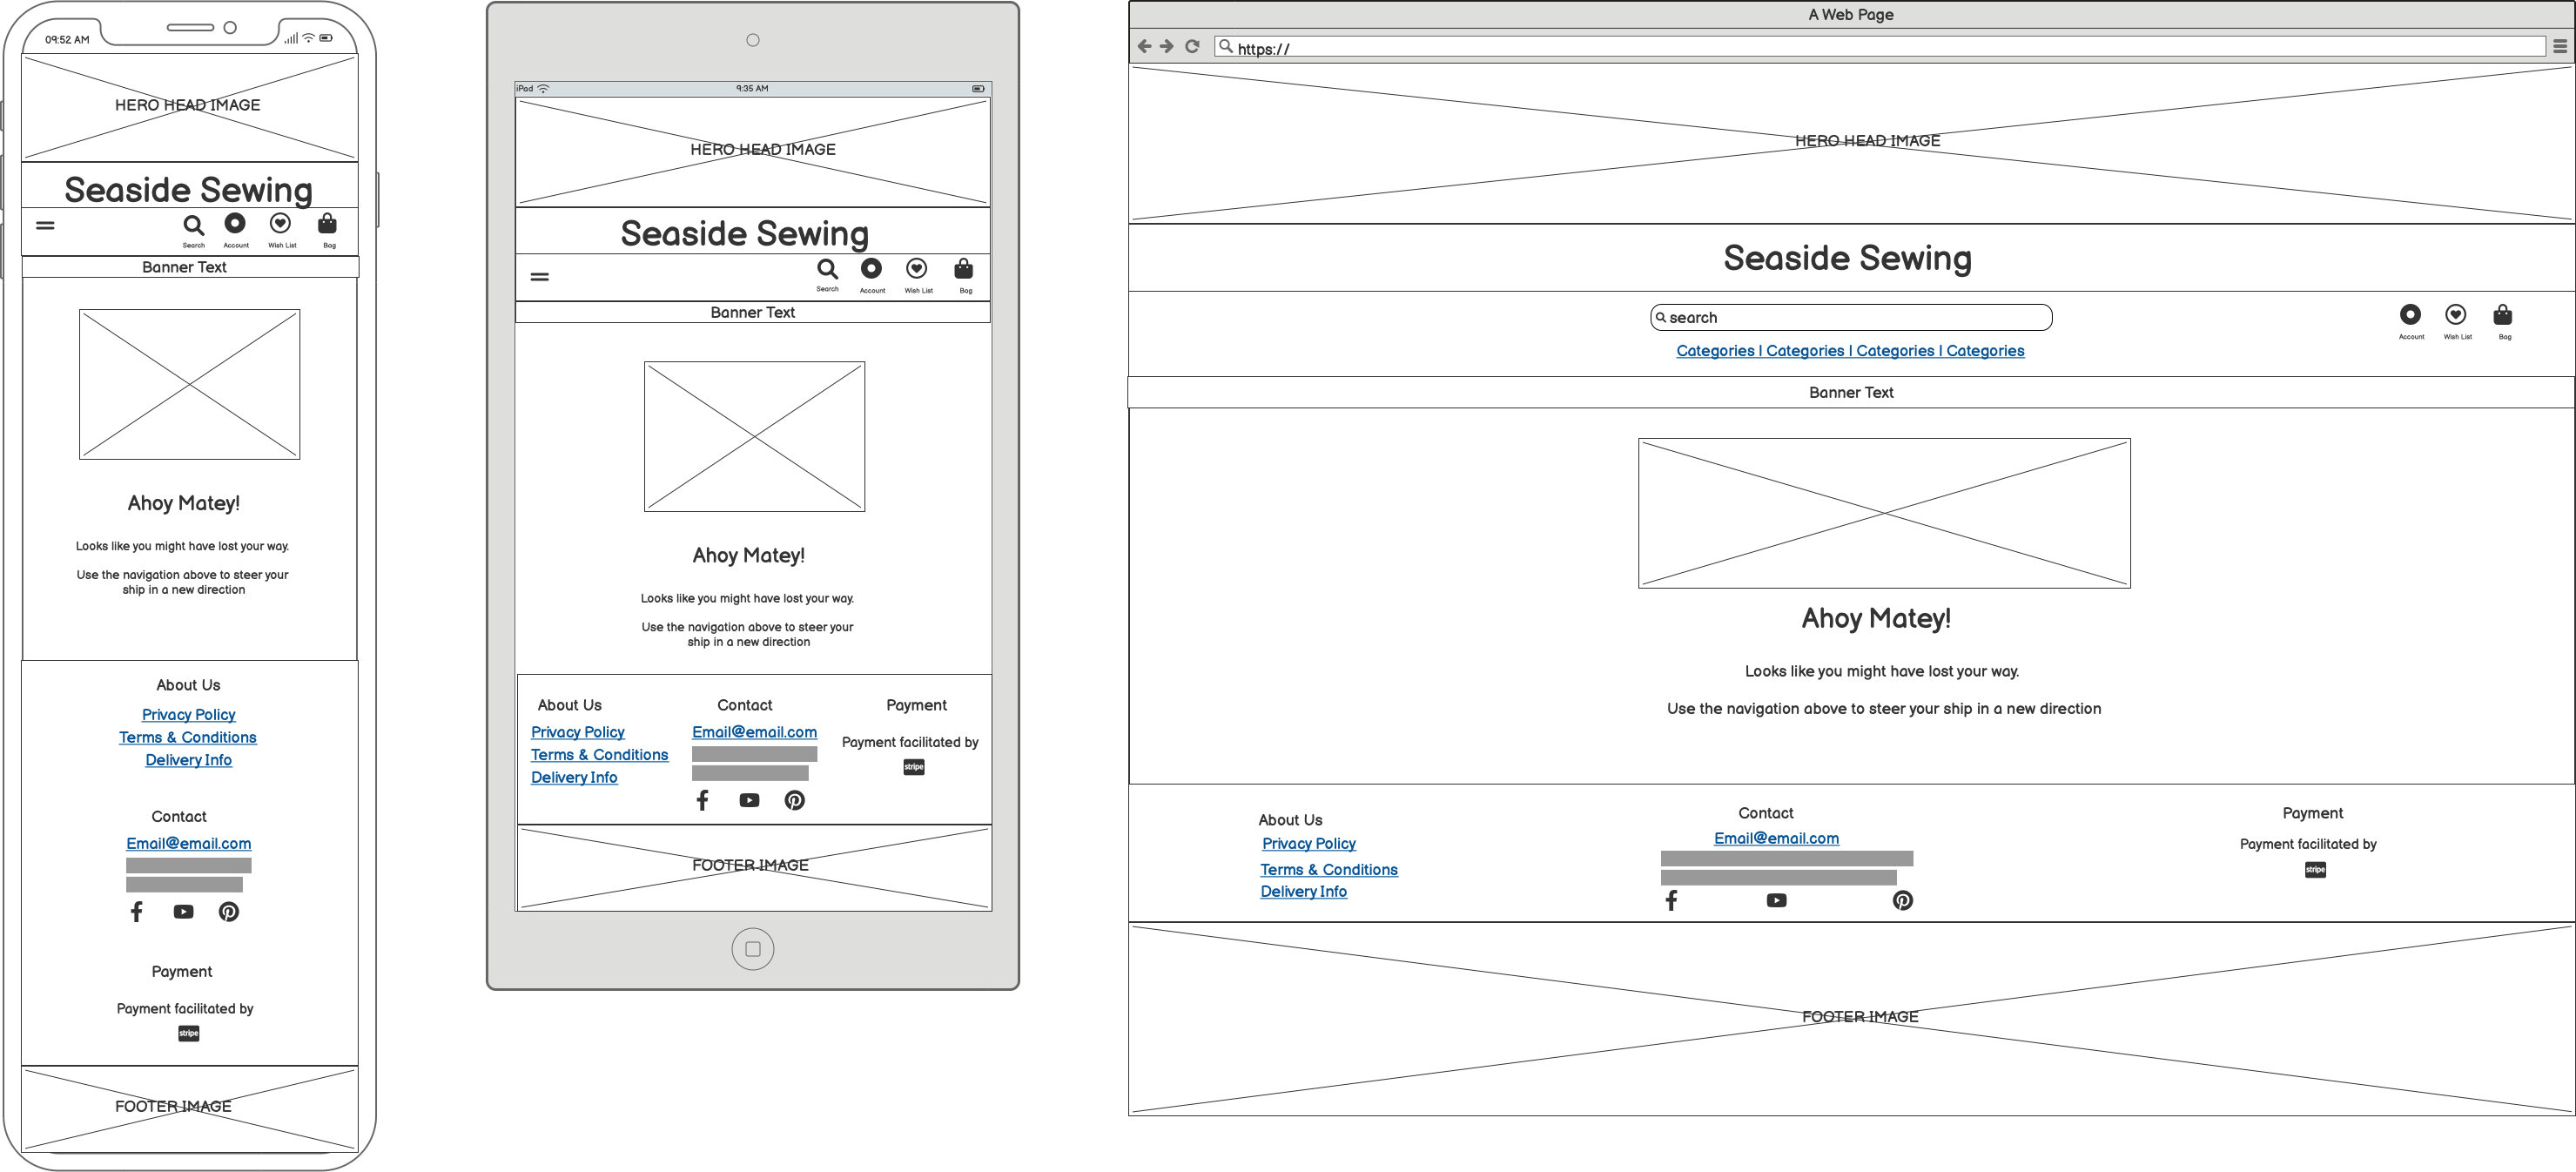Viewport: 2576px width, 1172px height.
Task: Click the Account icon on the tablet mockup
Action: pyautogui.click(x=872, y=269)
